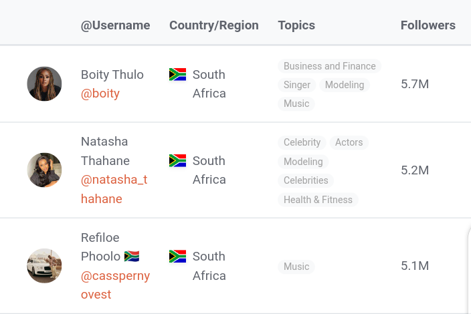Click Refiloe Phoolo's car avatar
This screenshot has height=314, width=471.
[x=44, y=266]
